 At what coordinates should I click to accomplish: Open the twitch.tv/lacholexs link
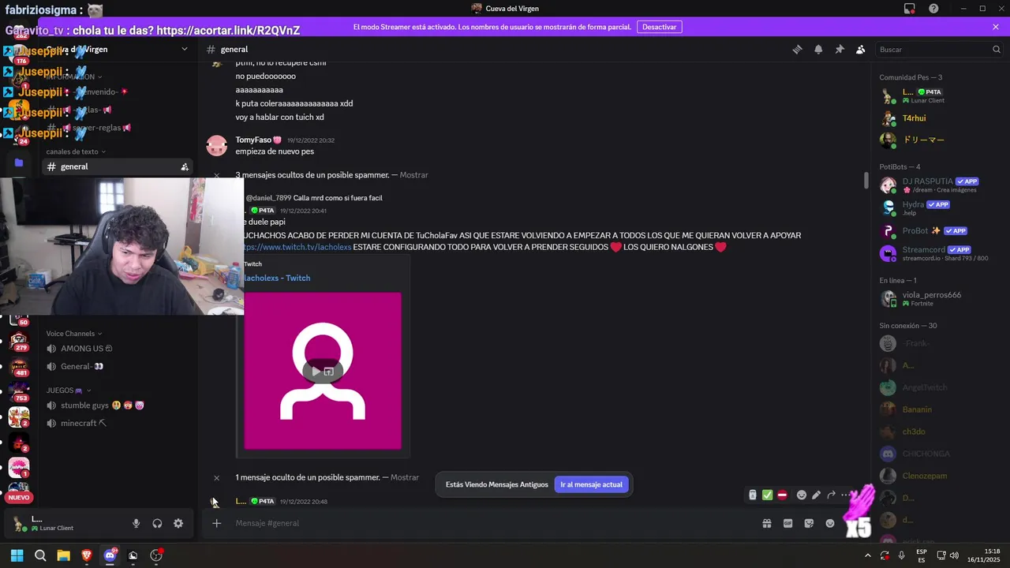click(x=296, y=247)
